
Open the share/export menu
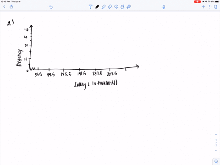(x=11, y=6)
